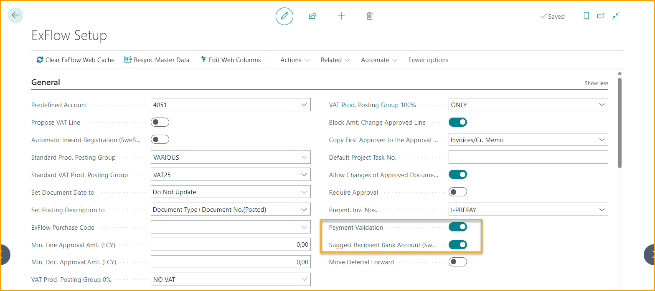The width and height of the screenshot is (655, 291).
Task: Open the Automate menu
Action: pyautogui.click(x=379, y=60)
